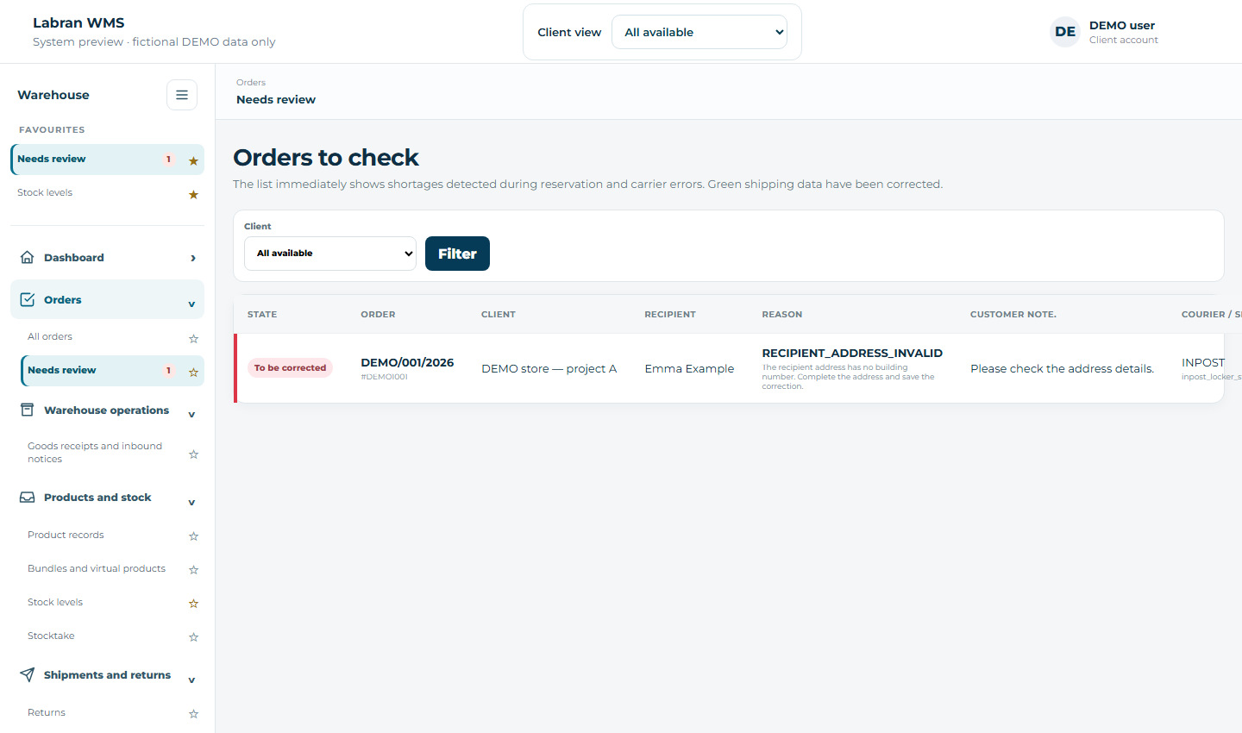Click the Orders breadcrumb
This screenshot has height=733, width=1242.
pyautogui.click(x=251, y=83)
